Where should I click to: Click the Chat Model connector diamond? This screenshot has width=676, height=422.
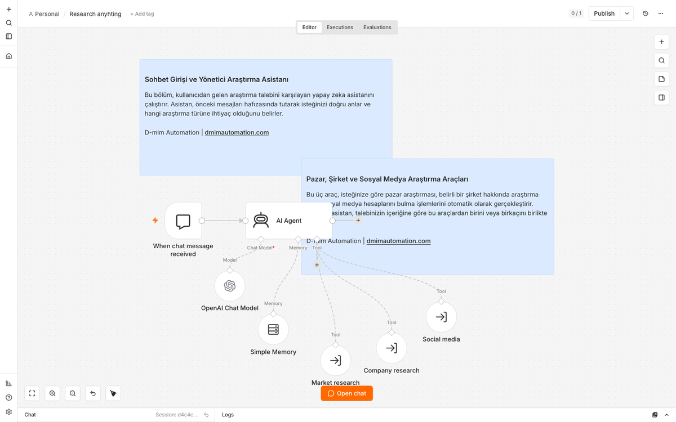261,239
